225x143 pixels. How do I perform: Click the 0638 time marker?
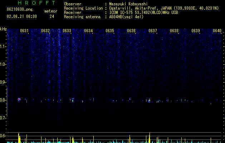(x=174, y=31)
